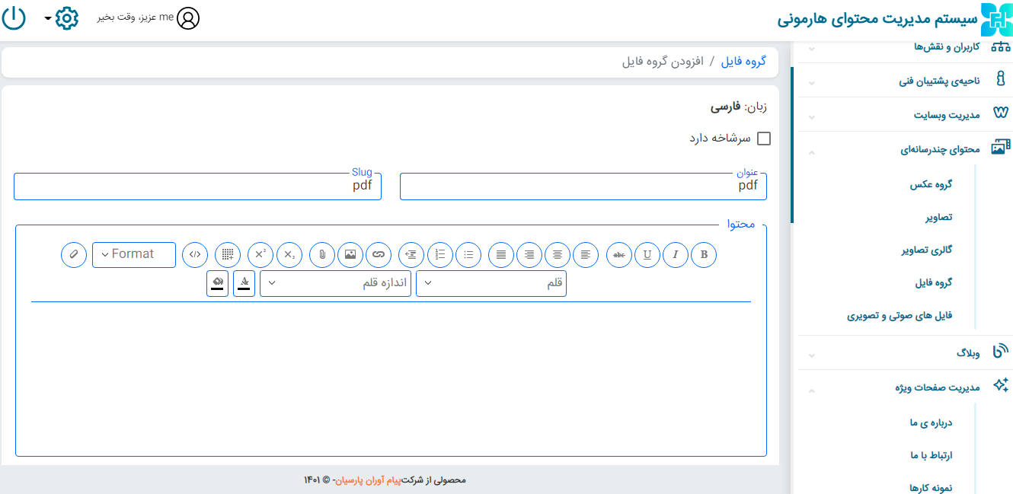Open the Format dropdown
The image size is (1013, 494).
click(x=134, y=255)
